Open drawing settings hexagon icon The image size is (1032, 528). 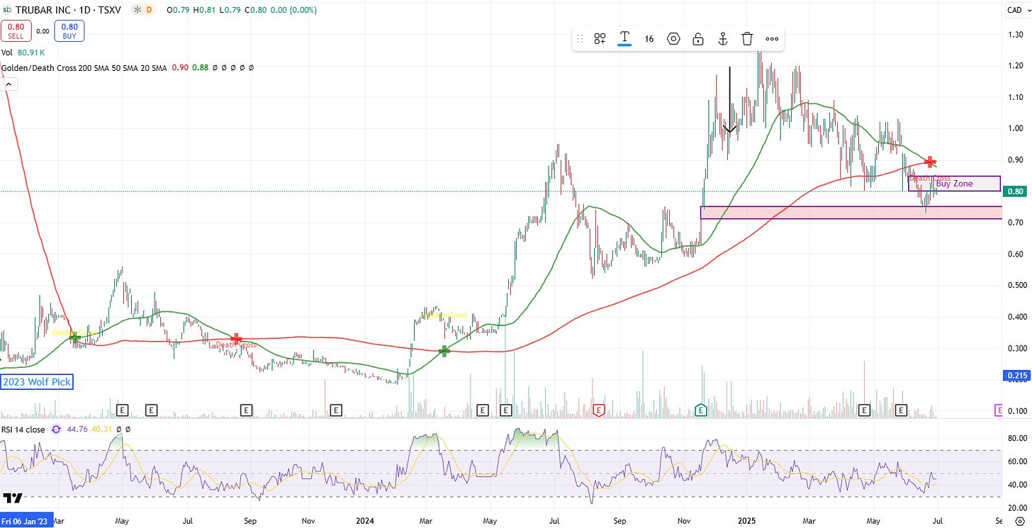(673, 39)
